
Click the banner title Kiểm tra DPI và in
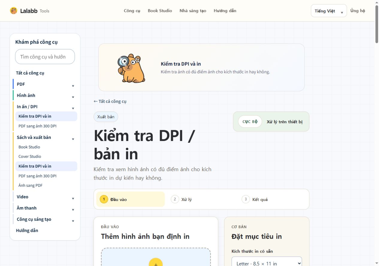click(x=181, y=64)
